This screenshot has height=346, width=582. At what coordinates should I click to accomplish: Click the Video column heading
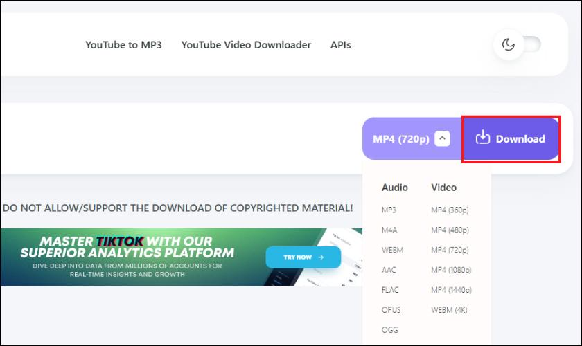point(443,188)
